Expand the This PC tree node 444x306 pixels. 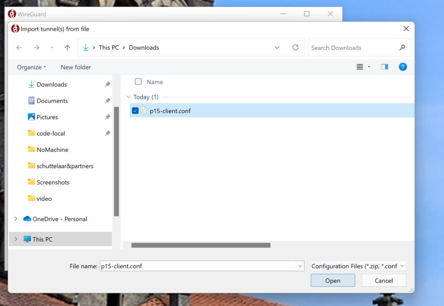pyautogui.click(x=16, y=239)
